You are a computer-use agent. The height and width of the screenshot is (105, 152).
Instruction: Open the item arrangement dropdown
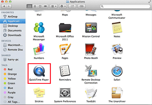point(54,6)
